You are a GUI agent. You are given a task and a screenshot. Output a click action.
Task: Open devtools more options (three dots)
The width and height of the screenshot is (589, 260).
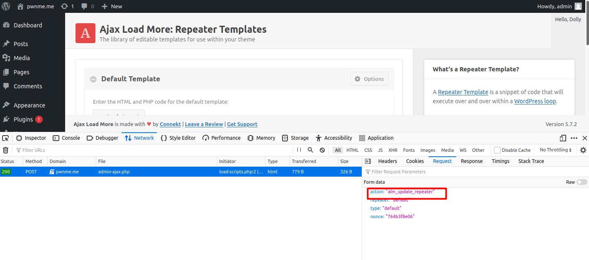pyautogui.click(x=574, y=138)
